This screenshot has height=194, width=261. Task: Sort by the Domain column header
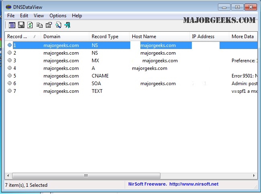(65, 37)
